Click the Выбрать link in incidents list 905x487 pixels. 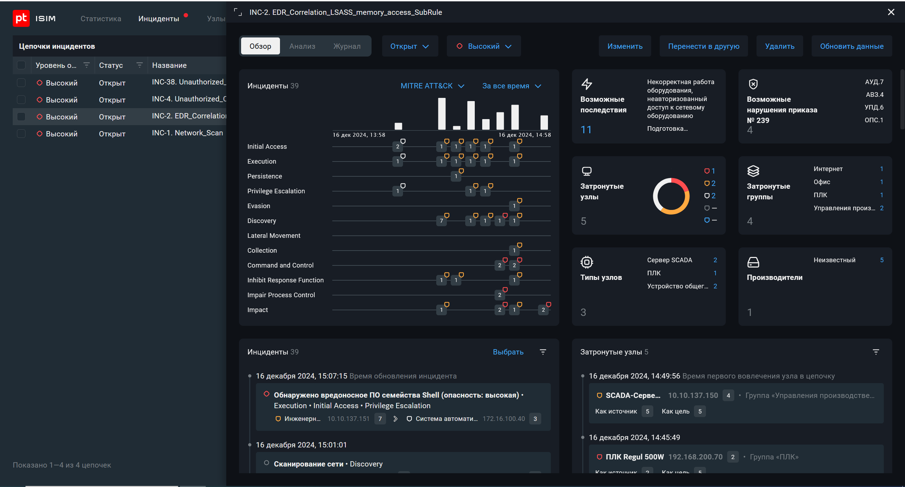[x=508, y=352]
